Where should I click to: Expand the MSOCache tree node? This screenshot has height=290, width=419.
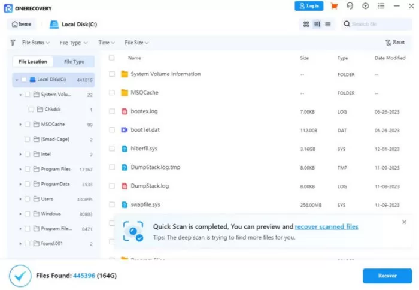point(20,125)
